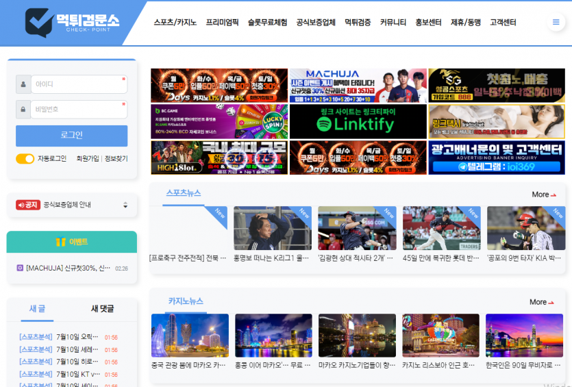Viewport: 572px width, 387px height.
Task: Click the 회원가입 link
Action: pos(88,159)
